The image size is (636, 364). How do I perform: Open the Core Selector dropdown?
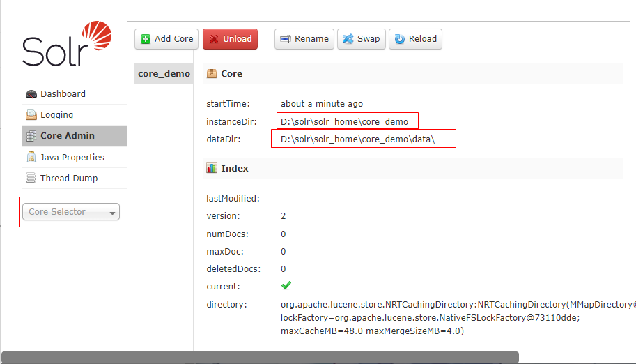(71, 212)
